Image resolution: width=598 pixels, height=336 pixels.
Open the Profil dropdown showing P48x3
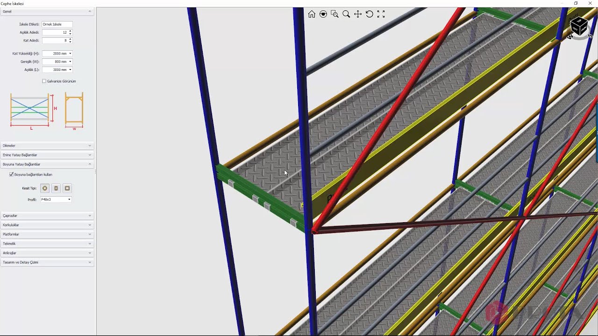pyautogui.click(x=69, y=199)
